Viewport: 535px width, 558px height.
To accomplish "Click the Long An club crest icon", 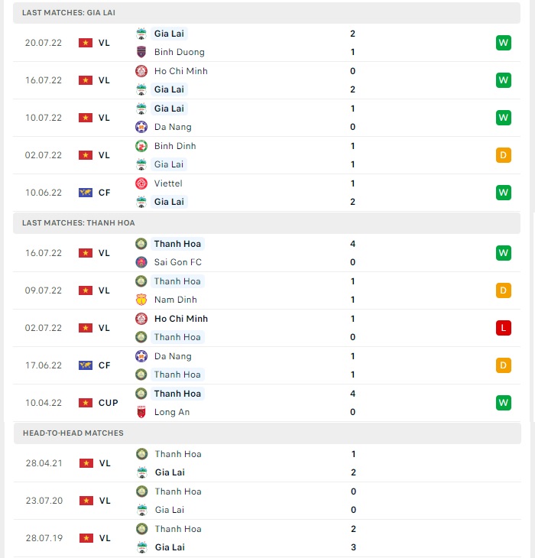I will pos(141,412).
